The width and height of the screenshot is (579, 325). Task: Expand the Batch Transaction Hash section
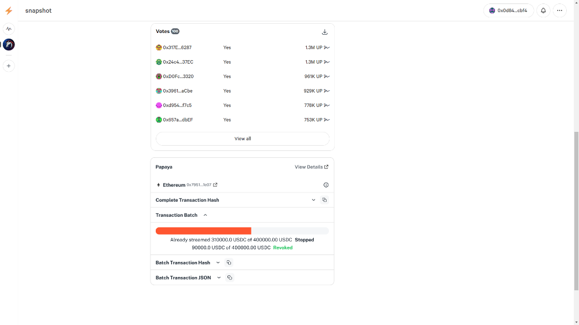218,263
